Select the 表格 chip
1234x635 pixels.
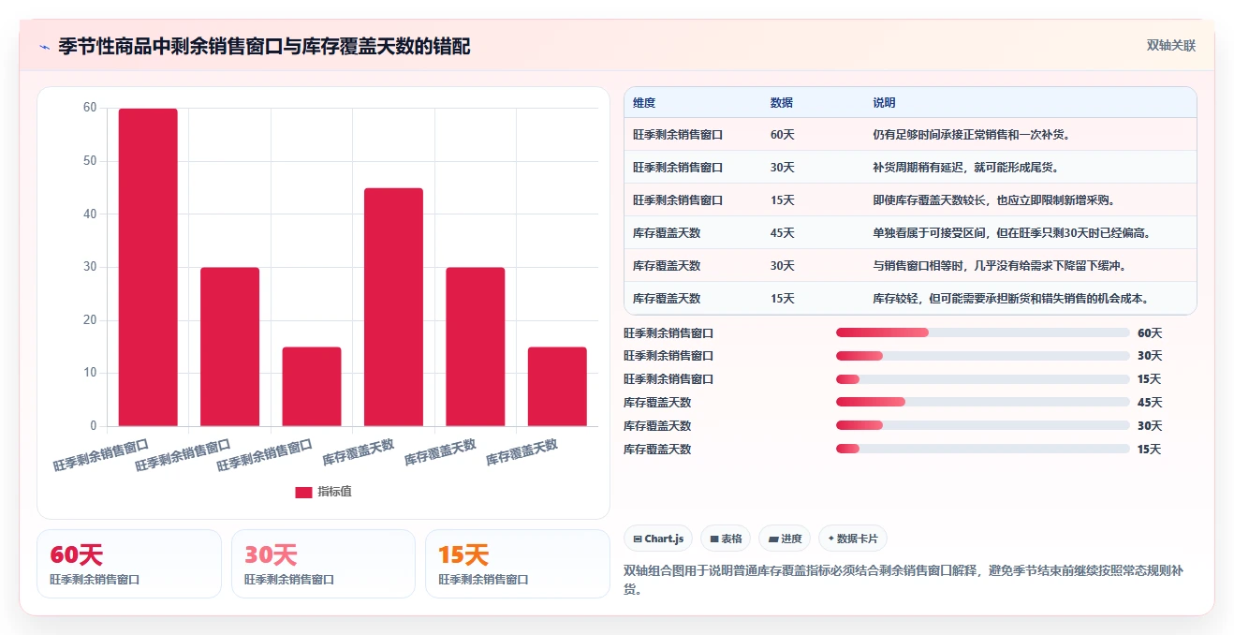click(x=726, y=539)
